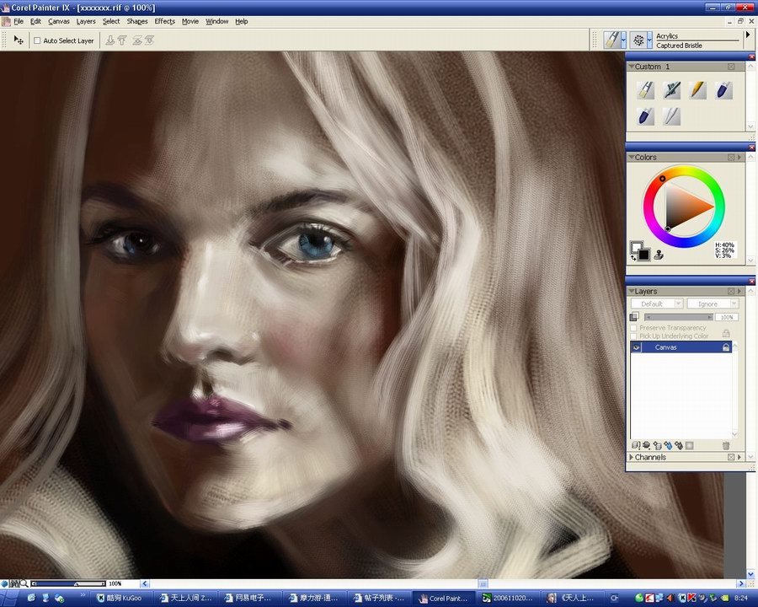758x607 pixels.
Task: Open the Colors palette options menu arrow
Action: click(x=739, y=158)
